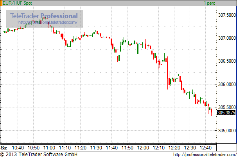Image resolution: width=237 pixels, height=158 pixels.
Task: Click the 11:30 time axis label
Action: pos(96,148)
